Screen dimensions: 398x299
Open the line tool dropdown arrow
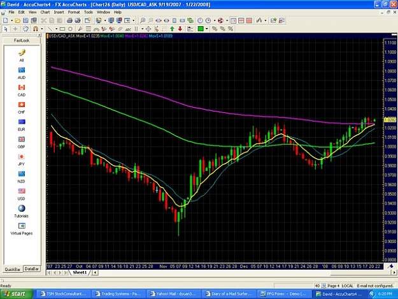(56, 29)
